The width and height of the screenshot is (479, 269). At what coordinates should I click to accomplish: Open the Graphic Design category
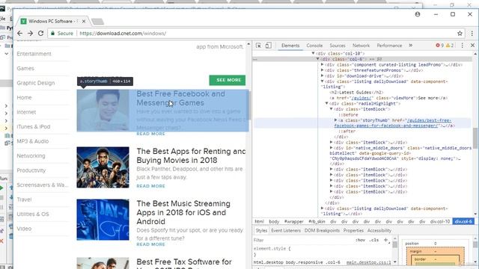[36, 83]
